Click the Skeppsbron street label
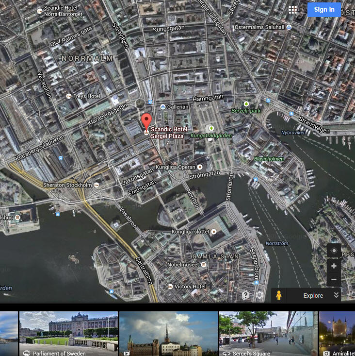Screen dimensions: 355x356 tap(254, 264)
